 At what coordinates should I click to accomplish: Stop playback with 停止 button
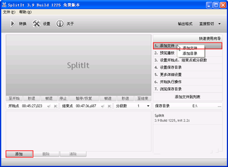(x=63, y=99)
